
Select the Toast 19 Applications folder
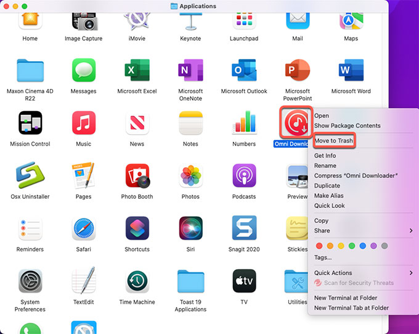click(x=190, y=282)
